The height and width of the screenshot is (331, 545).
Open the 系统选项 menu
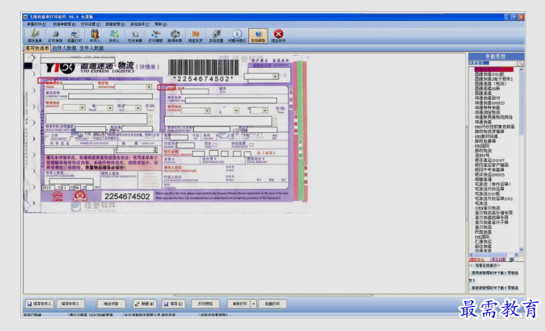[140, 24]
